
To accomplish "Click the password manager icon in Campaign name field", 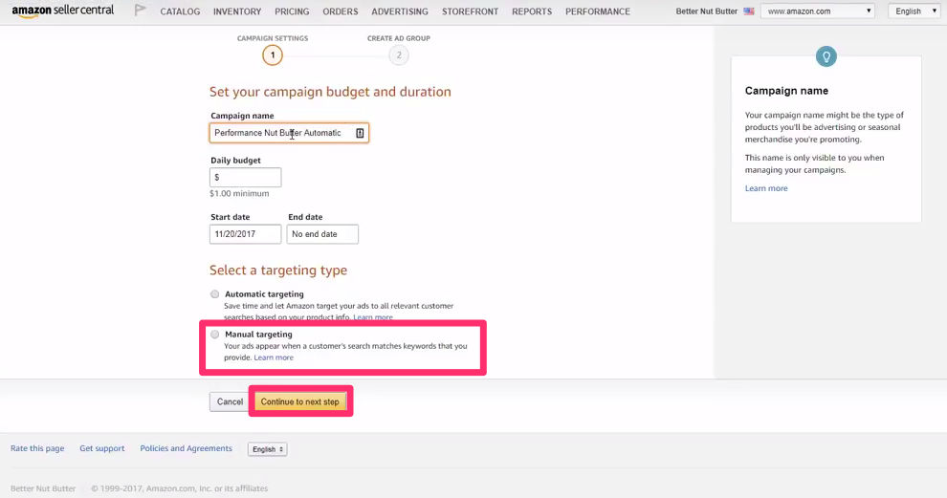I will tap(360, 133).
